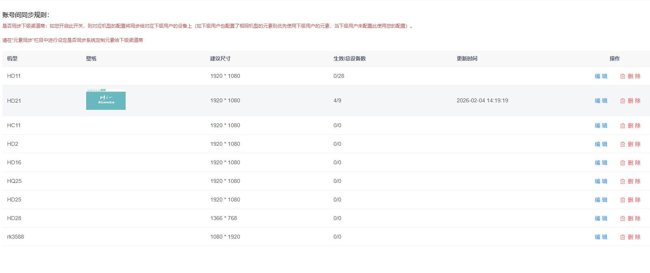Click the 机型 column header

coord(12,58)
